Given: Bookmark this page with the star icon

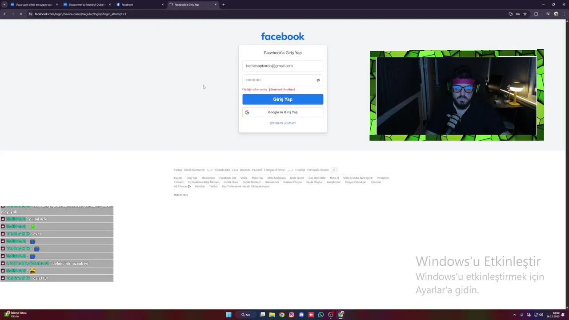Looking at the screenshot, I should [x=525, y=14].
